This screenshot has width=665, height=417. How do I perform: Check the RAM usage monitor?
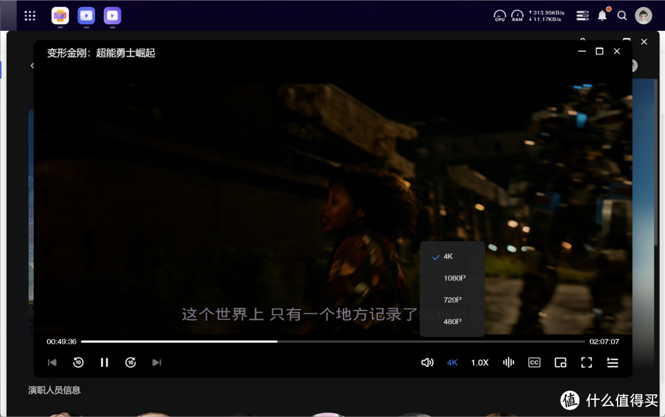(x=517, y=15)
